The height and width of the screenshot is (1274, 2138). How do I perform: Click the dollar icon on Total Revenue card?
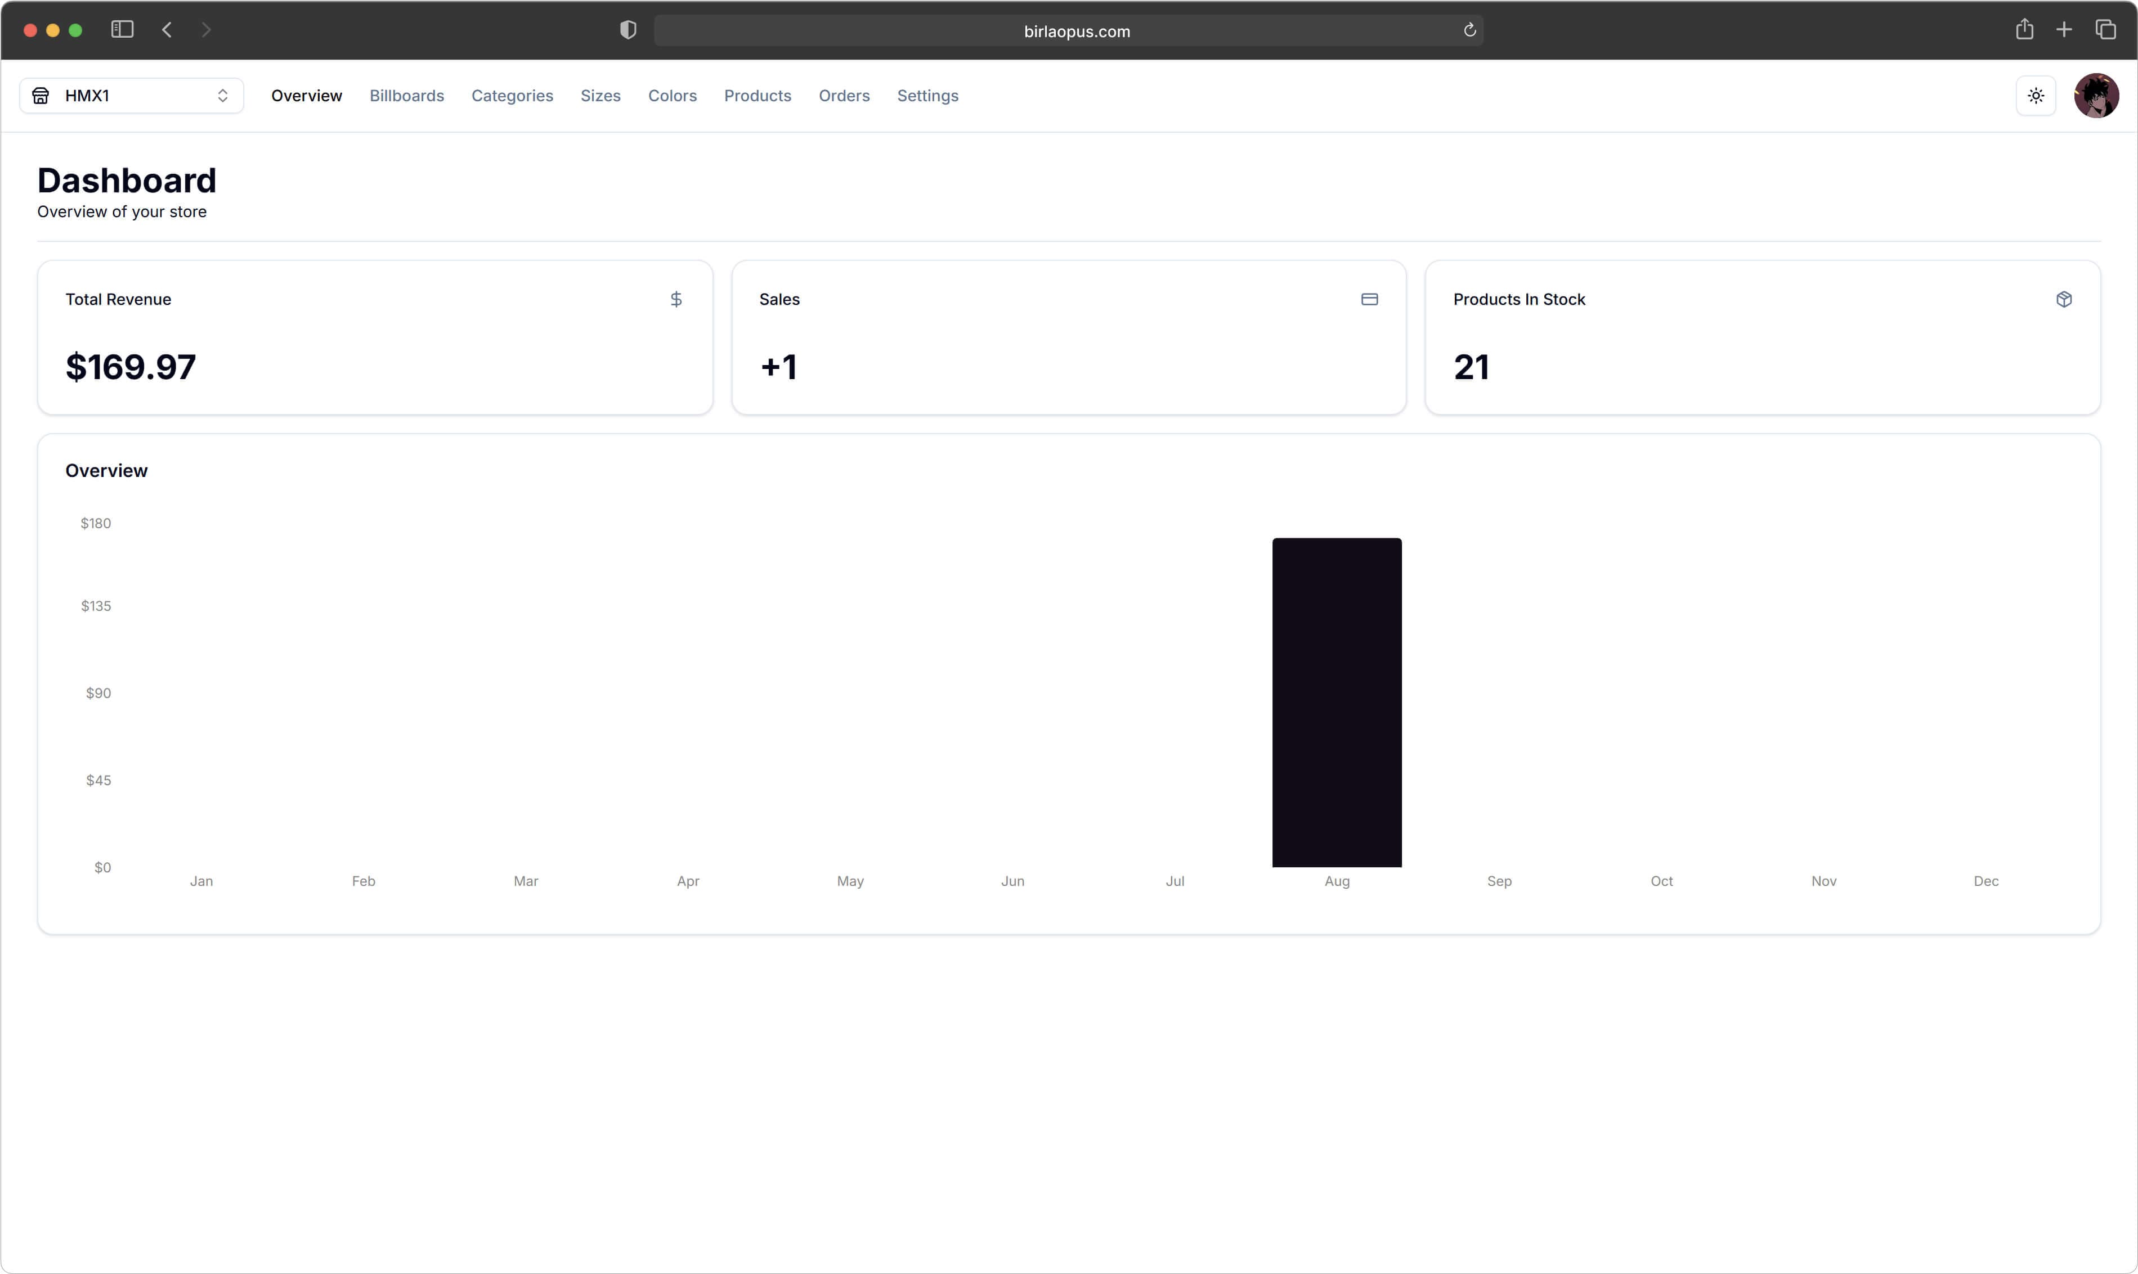(x=677, y=299)
